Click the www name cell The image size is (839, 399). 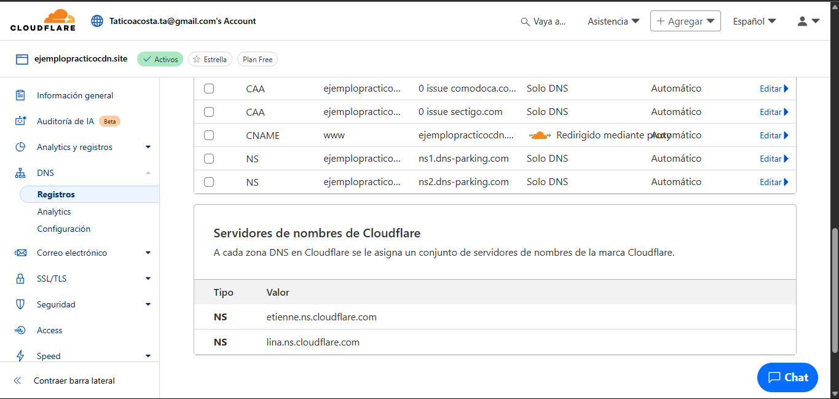pos(334,135)
